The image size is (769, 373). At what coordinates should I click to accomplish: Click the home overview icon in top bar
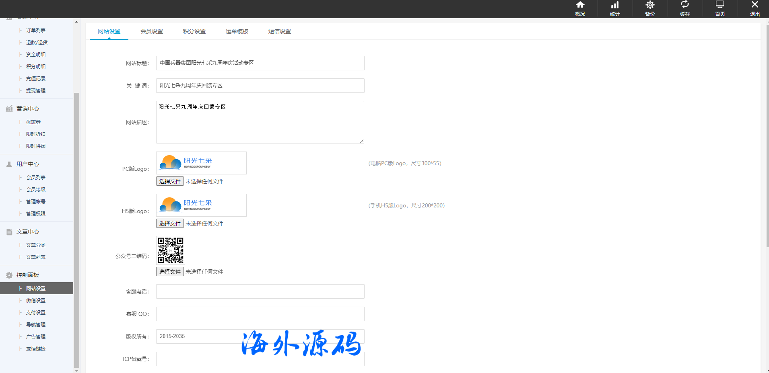point(580,5)
